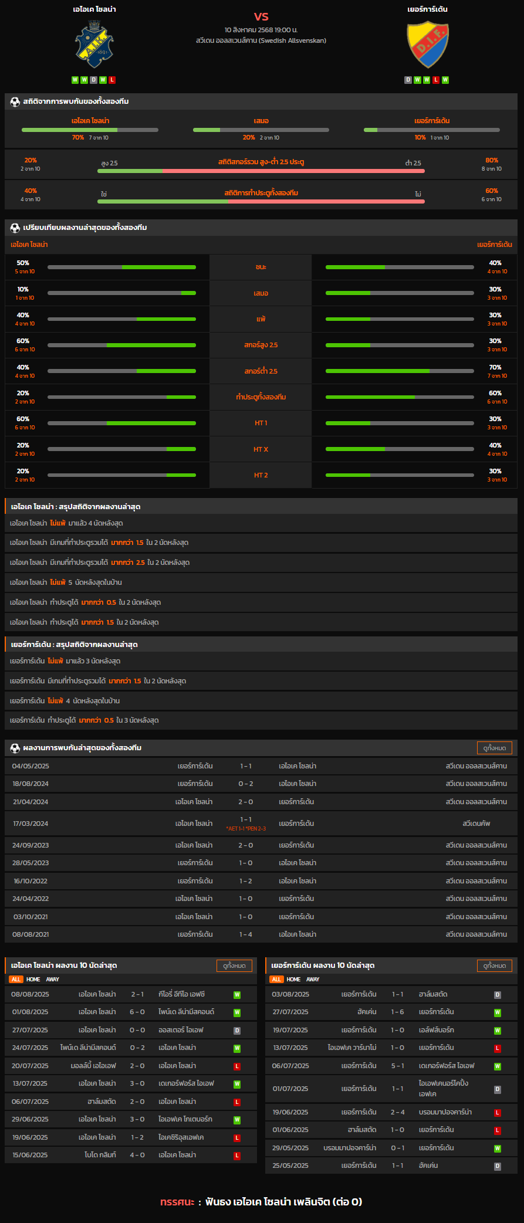524x1223 pixels.
Task: Click the grey D form badge under AIK crest
Action: (93, 80)
